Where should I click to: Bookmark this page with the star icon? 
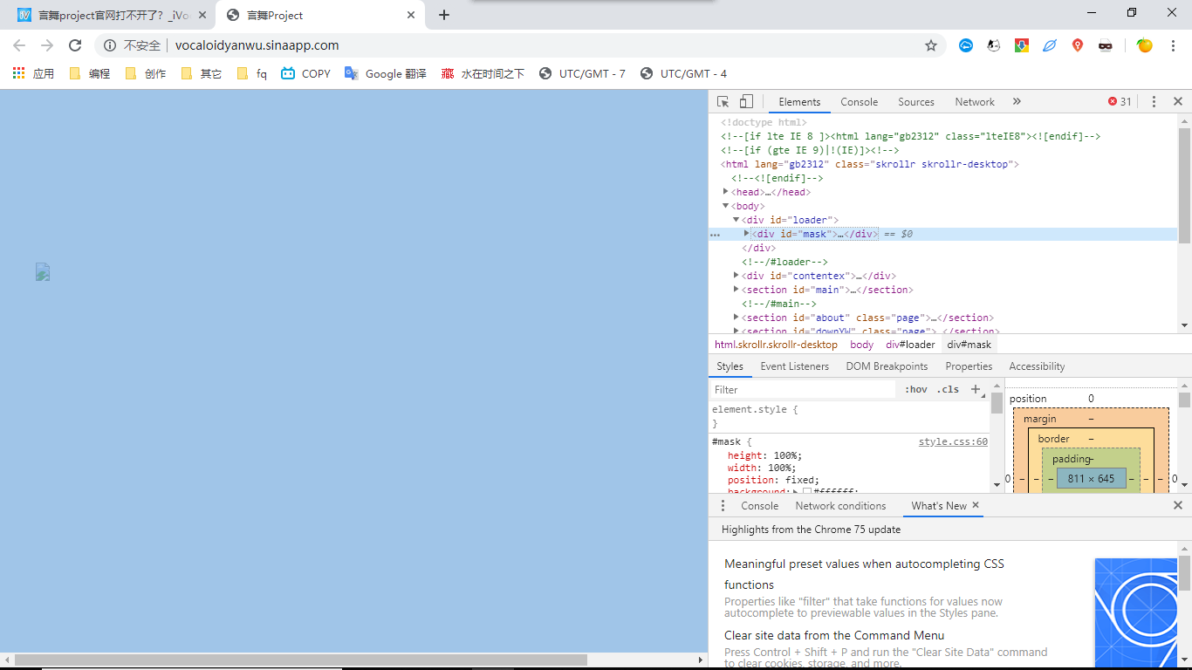[x=931, y=45]
